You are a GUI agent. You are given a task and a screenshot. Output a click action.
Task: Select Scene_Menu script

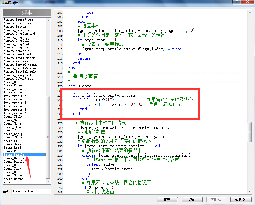pos(12,124)
